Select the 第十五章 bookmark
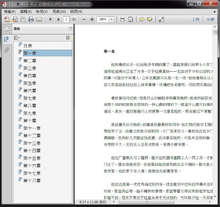The height and width of the screenshot is (207, 220). (32, 158)
